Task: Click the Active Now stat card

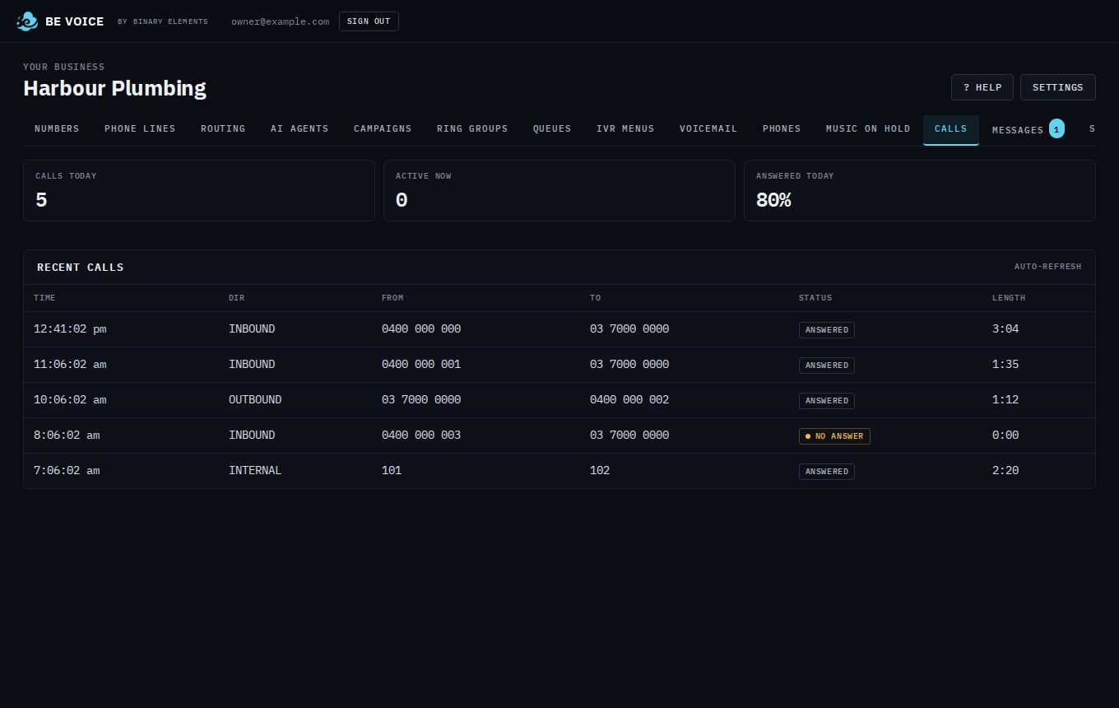Action: coord(559,190)
